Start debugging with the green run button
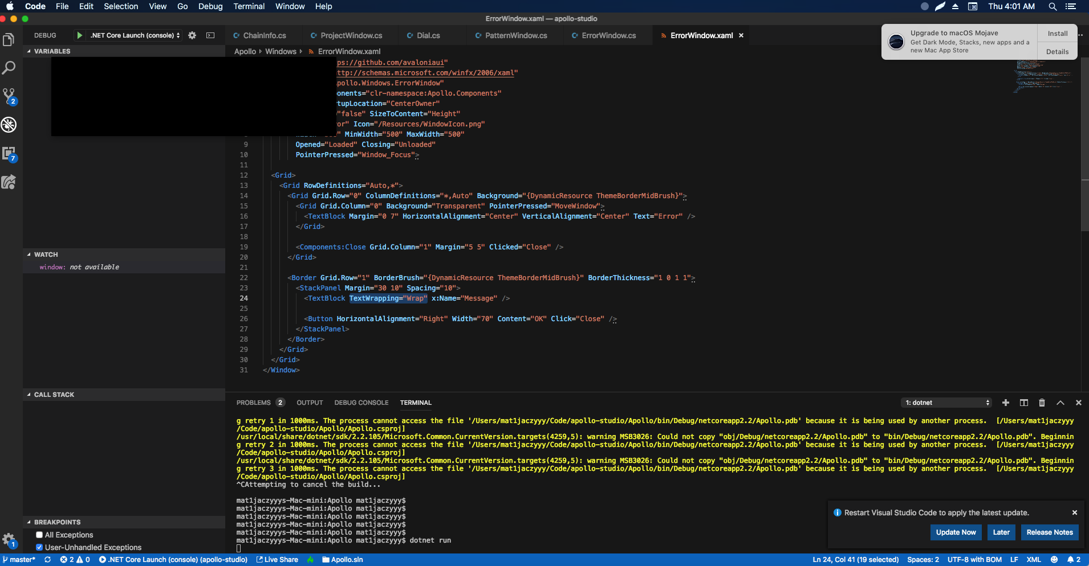Image resolution: width=1089 pixels, height=566 pixels. (x=79, y=35)
